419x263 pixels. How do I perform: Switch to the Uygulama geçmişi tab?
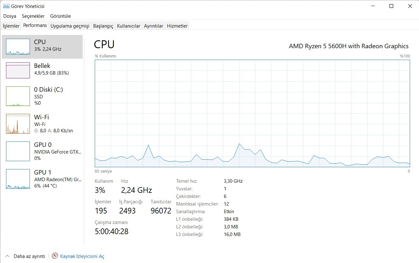point(70,26)
